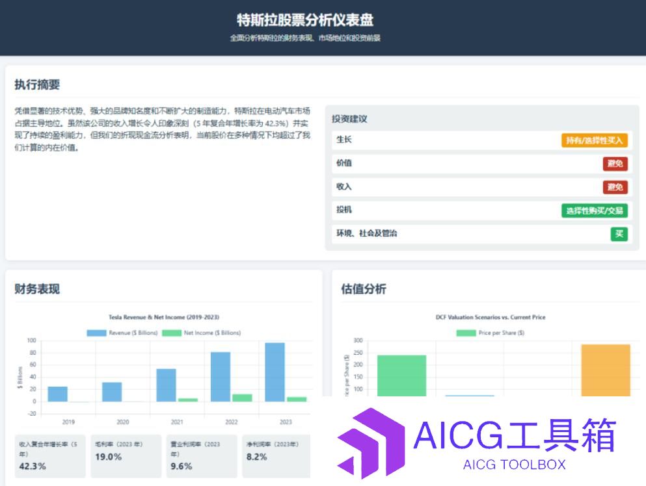Toggle the Revenue ($ Billions) legend item

(x=122, y=333)
